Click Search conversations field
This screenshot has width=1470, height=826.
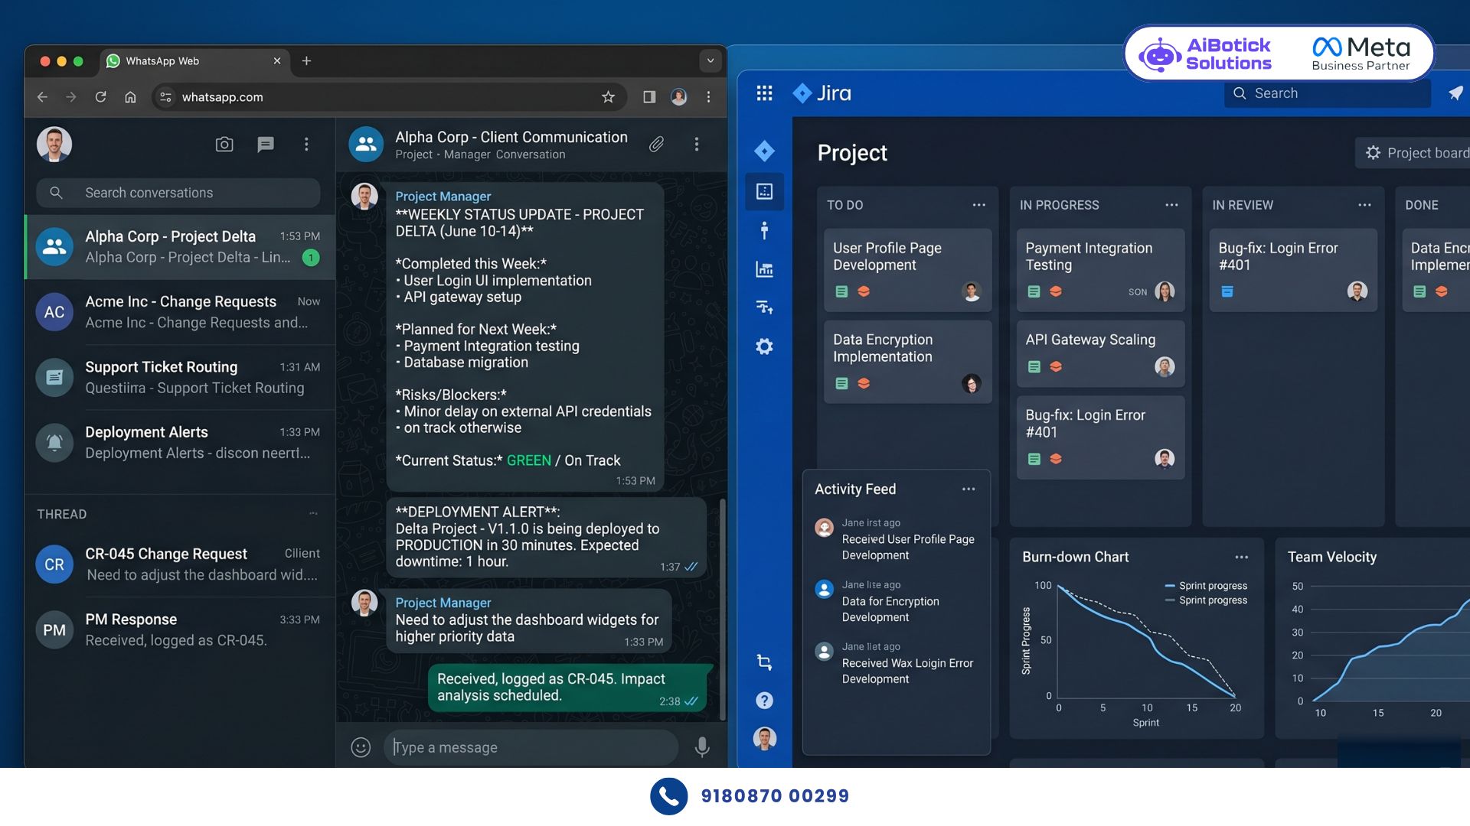pyautogui.click(x=178, y=193)
